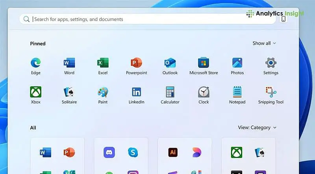Launch the Calculator app

170,92
